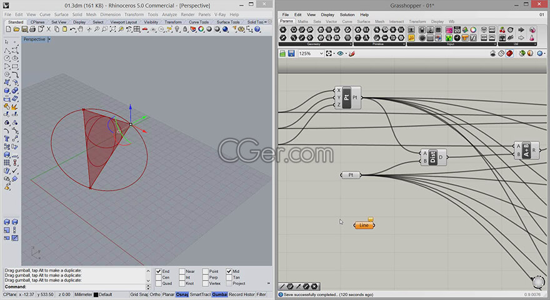This screenshot has height=300, width=550.
Task: Click the black Default layer color swatch
Action: point(96,295)
